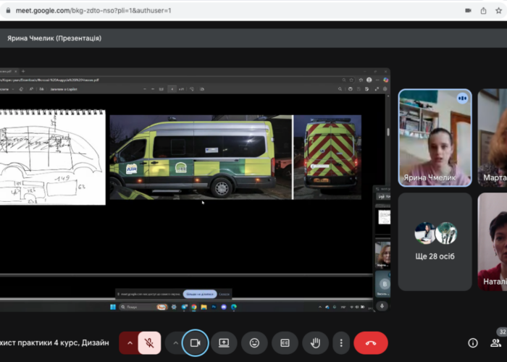Select Ярина Чмелик video tile
507x362 pixels.
[x=435, y=138]
